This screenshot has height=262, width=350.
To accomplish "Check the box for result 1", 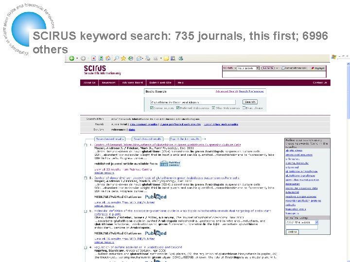I will tap(86, 145).
